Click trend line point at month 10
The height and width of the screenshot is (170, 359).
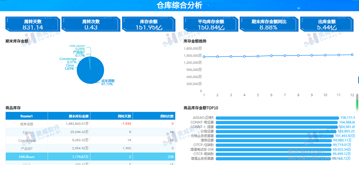click(325, 55)
